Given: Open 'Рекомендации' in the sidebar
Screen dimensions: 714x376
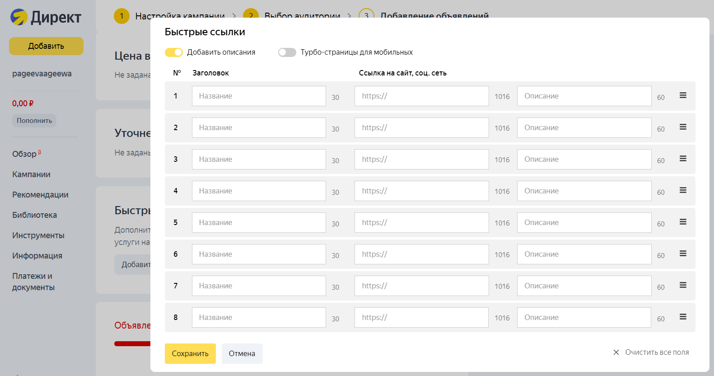Looking at the screenshot, I should click(x=40, y=195).
